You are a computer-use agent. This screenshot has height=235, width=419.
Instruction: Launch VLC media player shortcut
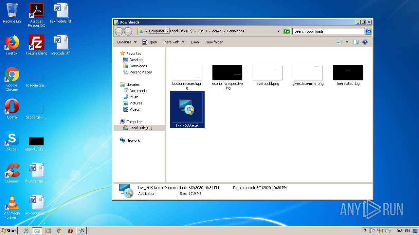tap(12, 207)
